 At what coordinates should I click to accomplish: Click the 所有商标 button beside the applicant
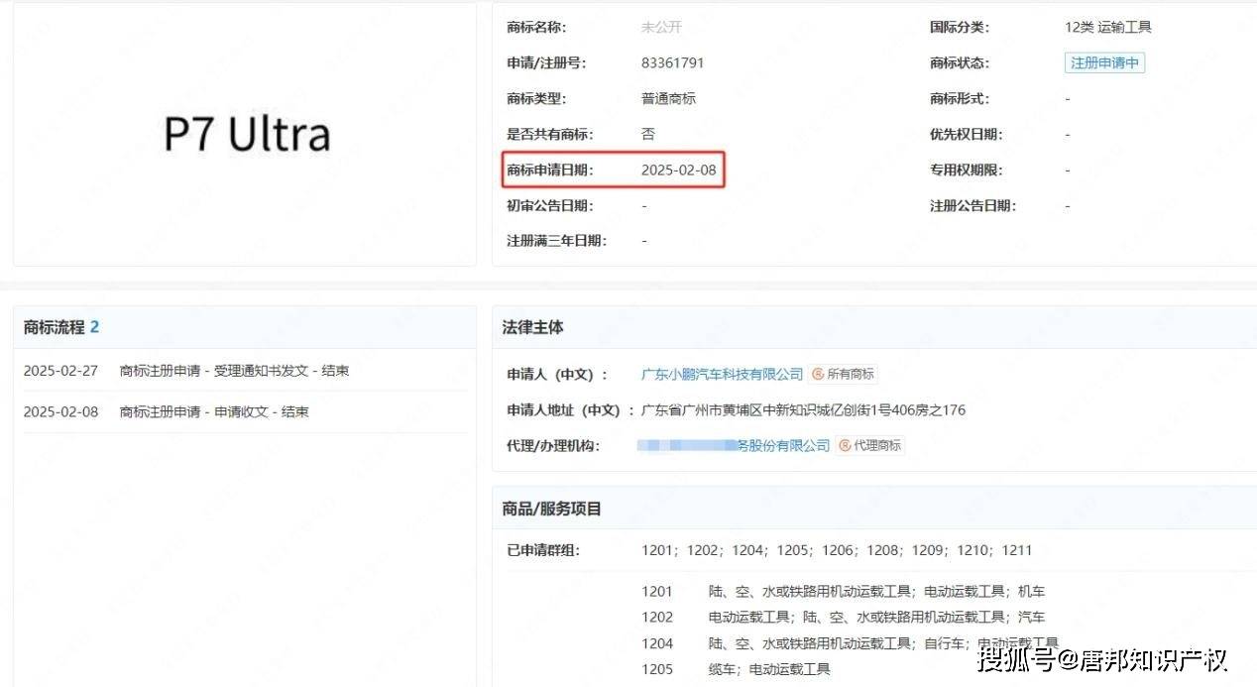pos(844,374)
